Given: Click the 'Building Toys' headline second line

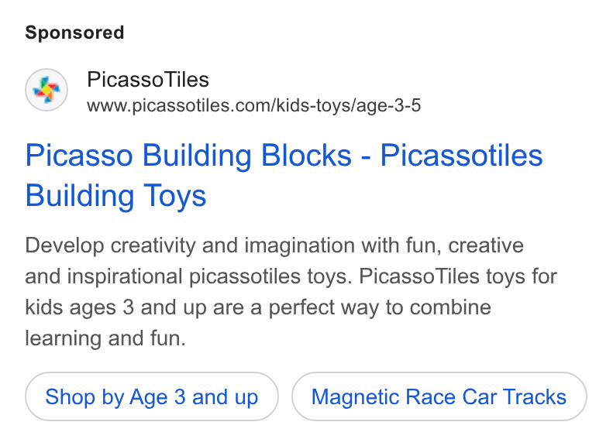Looking at the screenshot, I should [115, 196].
